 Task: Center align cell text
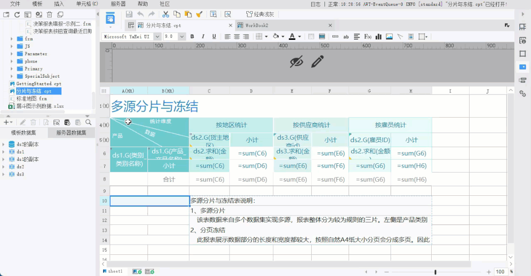coord(236,36)
